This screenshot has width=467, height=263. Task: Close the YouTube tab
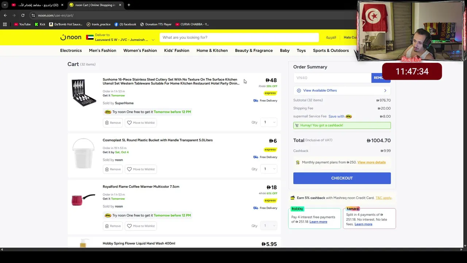pyautogui.click(x=62, y=5)
